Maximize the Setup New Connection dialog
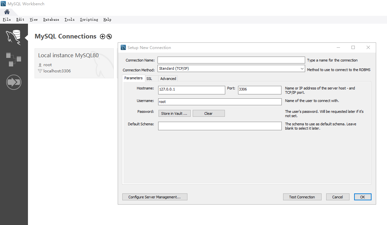This screenshot has width=387, height=225. [353, 47]
